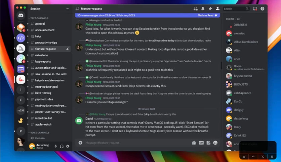Open the apple-watch channel
Image resolution: width=281 pixels, height=162 pixels.
[50, 125]
